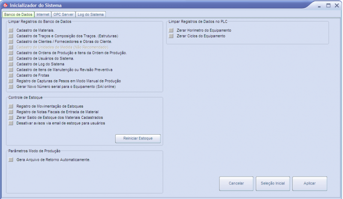Enable Zerar Saldo de Estoque checkbox
Viewport: 343px width, 199px height.
(x=11, y=118)
